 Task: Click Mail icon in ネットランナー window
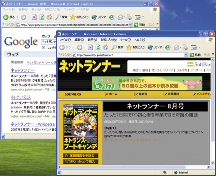tap(176, 47)
